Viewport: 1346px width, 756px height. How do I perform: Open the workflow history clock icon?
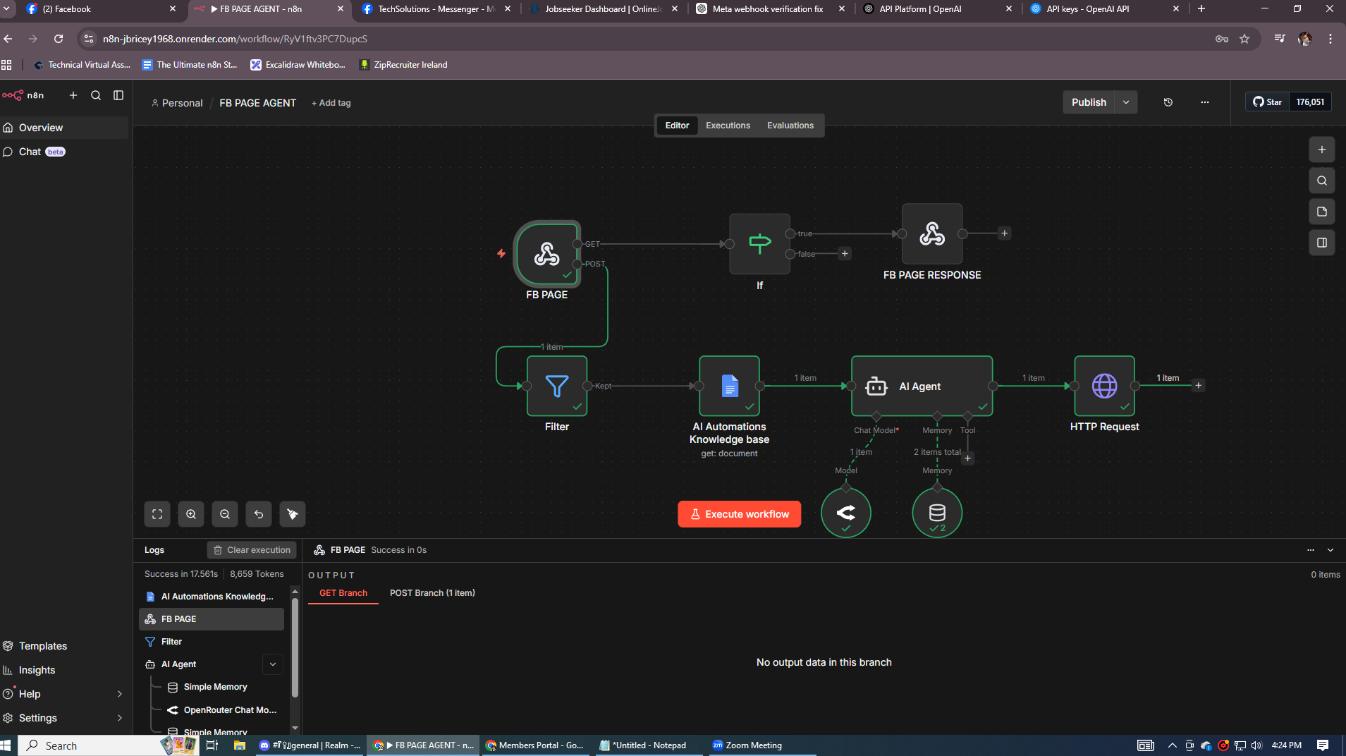(x=1168, y=102)
